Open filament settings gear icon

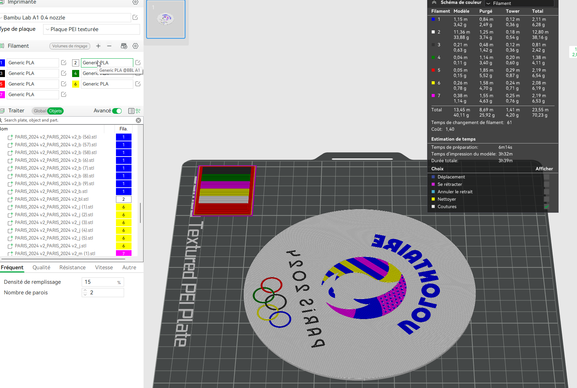click(135, 46)
